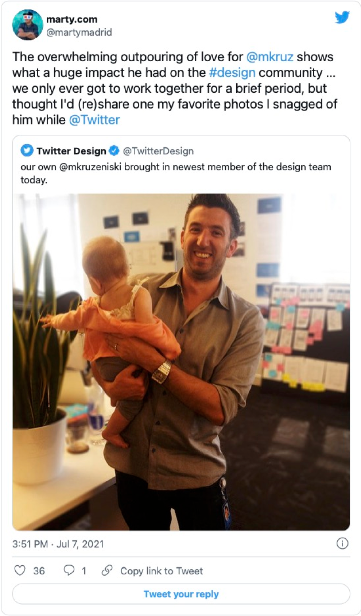Image resolution: width=361 pixels, height=616 pixels.
Task: Select Copy link to Tweet
Action: pyautogui.click(x=162, y=571)
